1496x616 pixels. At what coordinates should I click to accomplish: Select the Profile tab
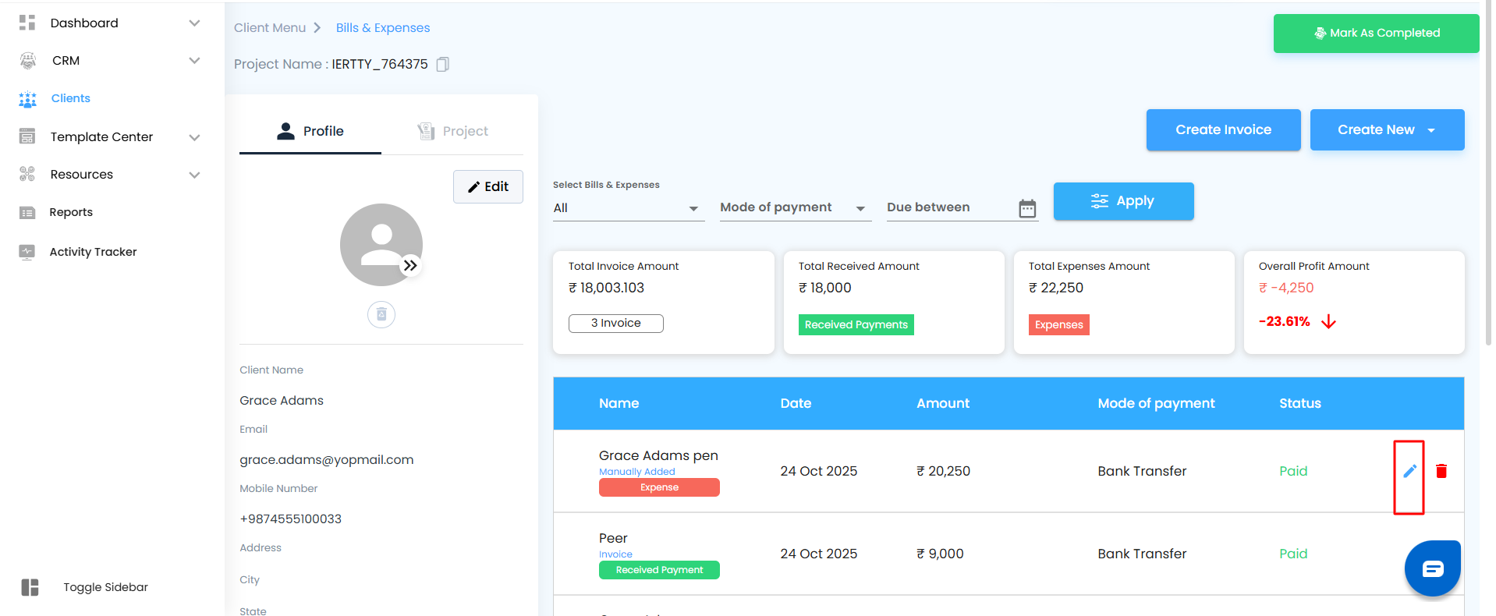(310, 131)
